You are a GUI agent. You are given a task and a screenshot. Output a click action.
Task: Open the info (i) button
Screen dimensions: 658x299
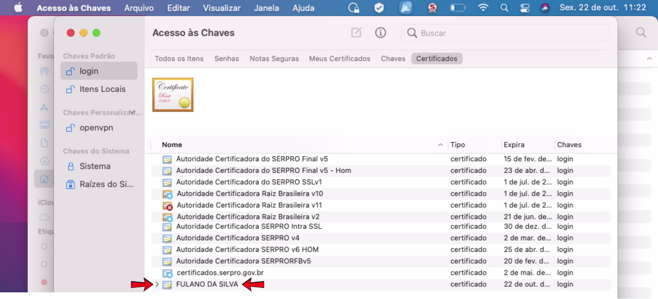coord(381,33)
